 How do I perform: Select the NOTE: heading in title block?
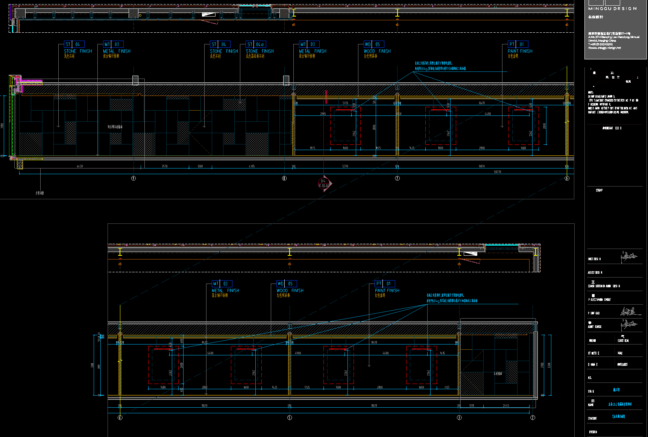591,92
